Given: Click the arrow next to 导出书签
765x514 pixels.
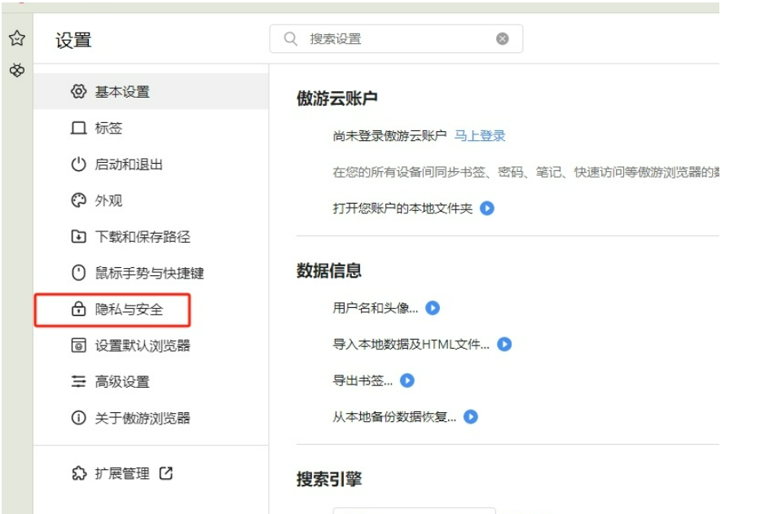Looking at the screenshot, I should 407,380.
